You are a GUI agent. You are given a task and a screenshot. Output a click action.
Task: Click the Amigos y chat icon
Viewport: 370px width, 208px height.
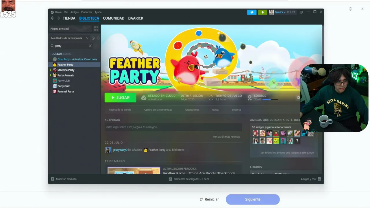point(319,179)
